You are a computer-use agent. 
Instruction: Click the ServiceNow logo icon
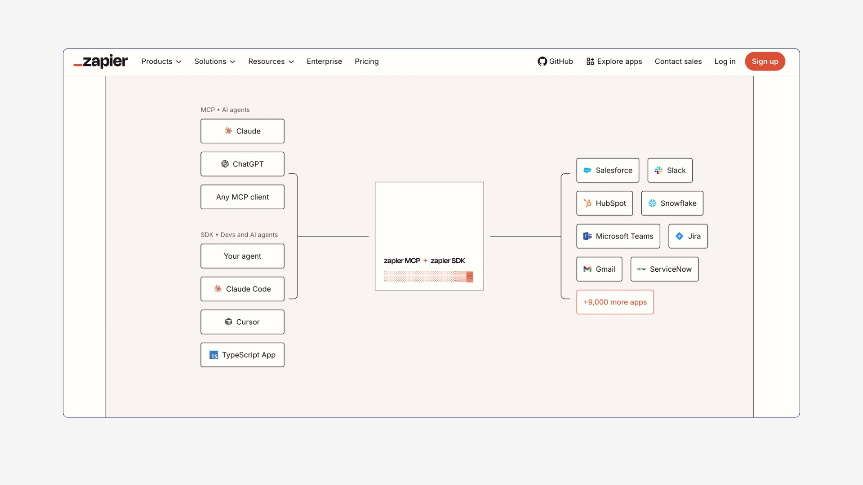click(x=641, y=269)
